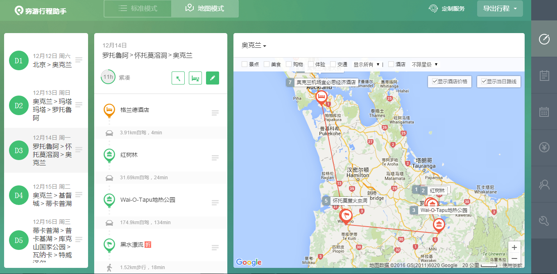Click the drag handle for 黑水漂流 item
This screenshot has width=557, height=274.
point(215,247)
